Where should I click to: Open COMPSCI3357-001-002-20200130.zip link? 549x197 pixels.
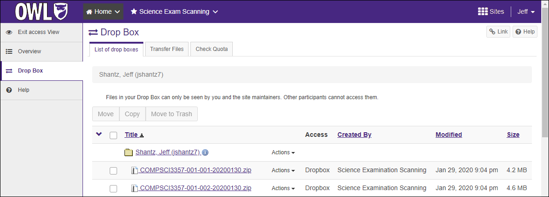(195, 188)
